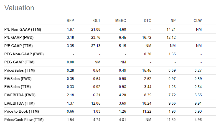Open the GLT ticker column header
Viewport: 216px width, 124px height.
(97, 21)
